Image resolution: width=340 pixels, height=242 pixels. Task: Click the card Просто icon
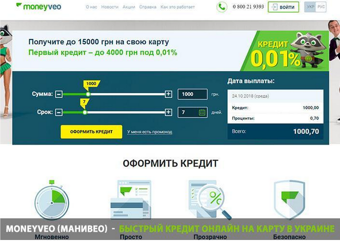(x=131, y=199)
